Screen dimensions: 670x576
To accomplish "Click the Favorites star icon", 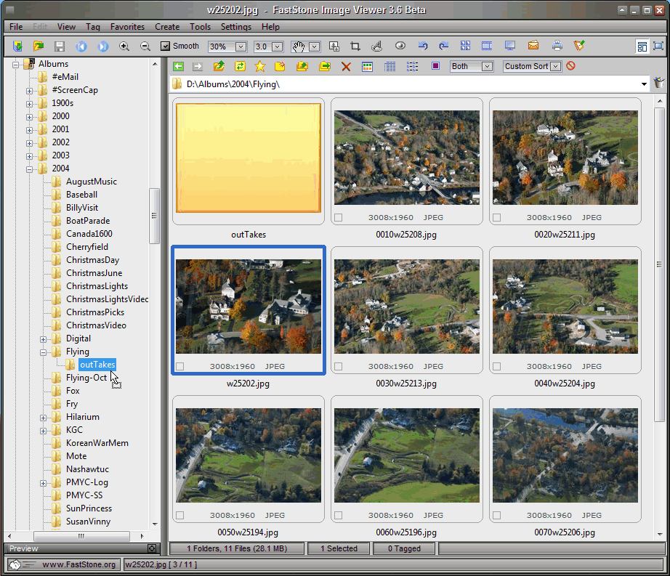I will (260, 66).
